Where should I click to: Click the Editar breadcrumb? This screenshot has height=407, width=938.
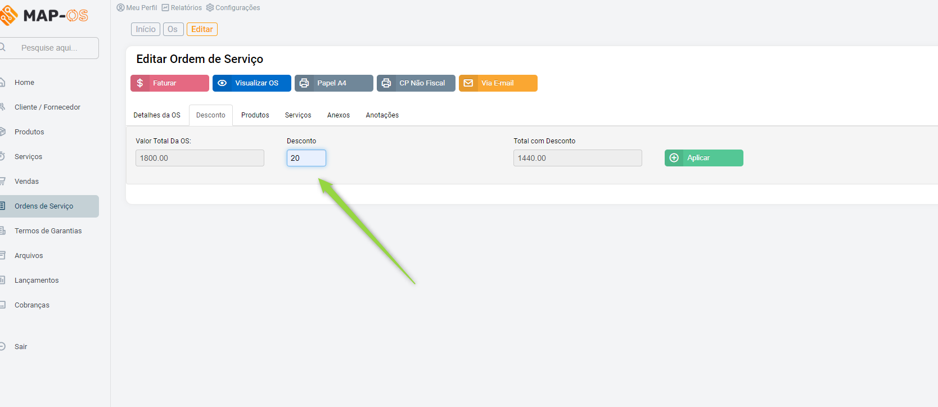(202, 29)
